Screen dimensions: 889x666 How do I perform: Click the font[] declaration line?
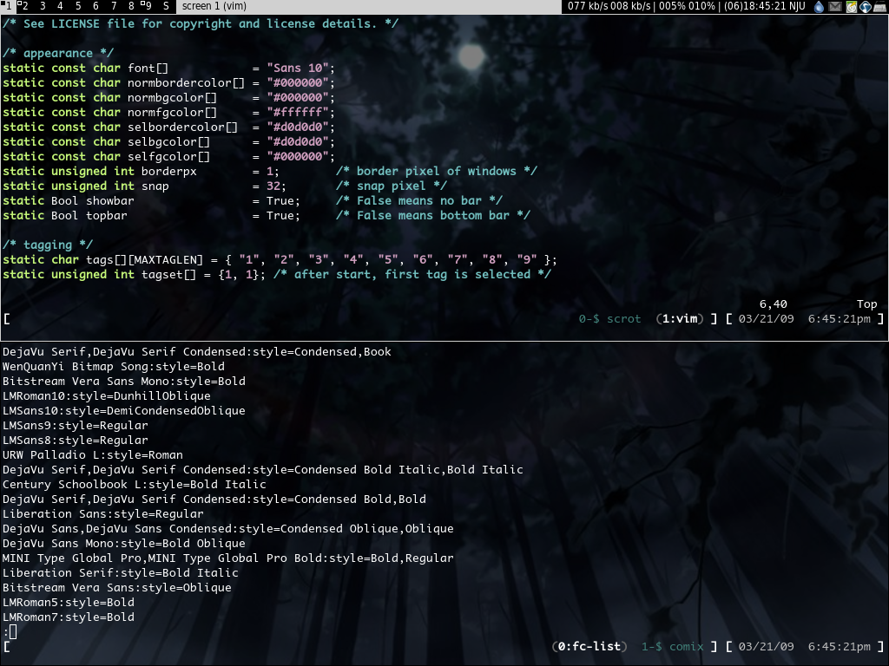click(168, 68)
